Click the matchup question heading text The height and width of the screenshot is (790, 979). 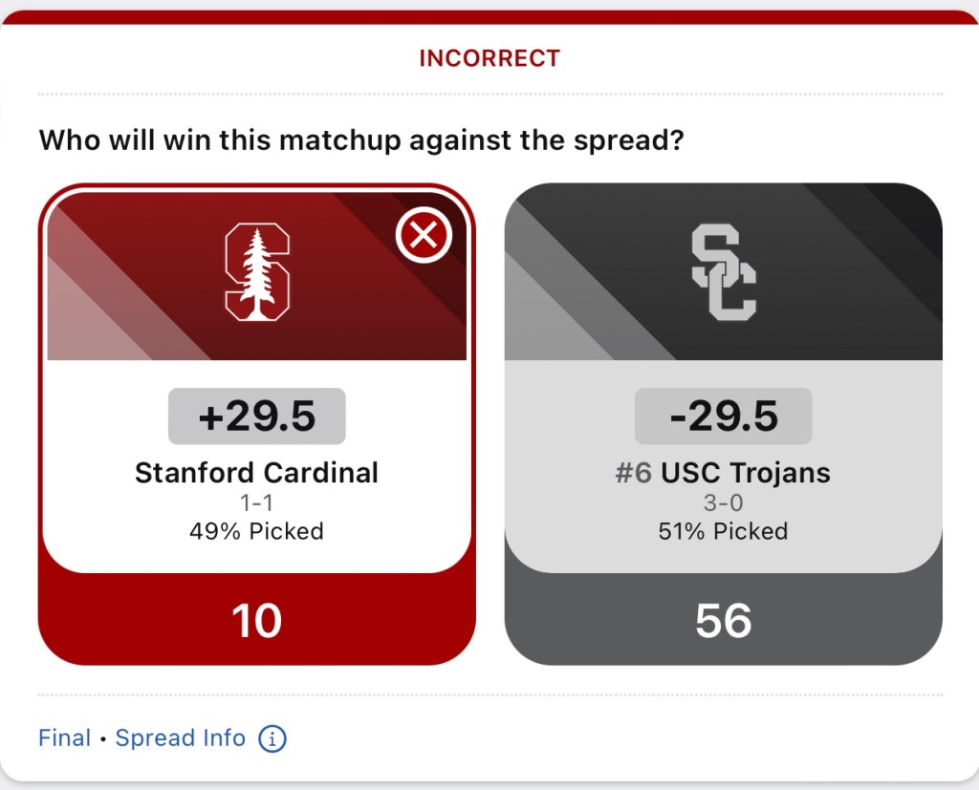click(x=361, y=140)
